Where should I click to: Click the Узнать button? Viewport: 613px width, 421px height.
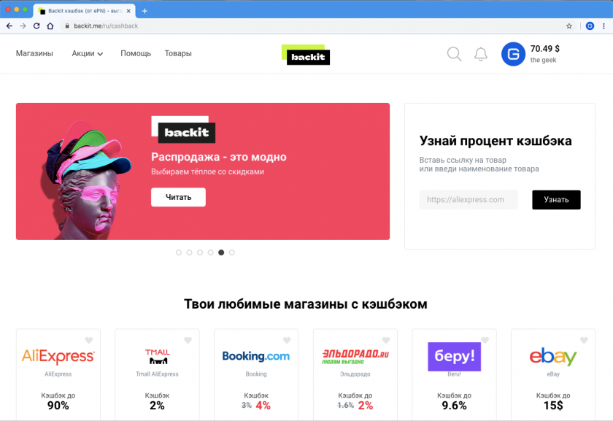pos(556,200)
